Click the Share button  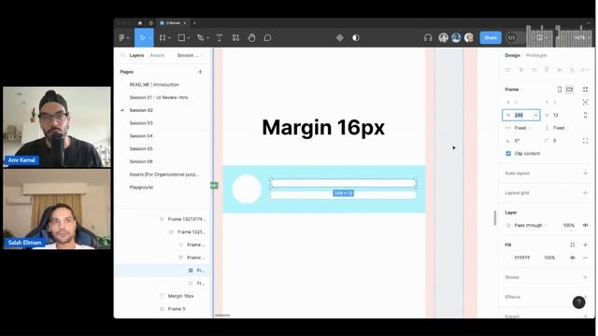[x=491, y=37]
